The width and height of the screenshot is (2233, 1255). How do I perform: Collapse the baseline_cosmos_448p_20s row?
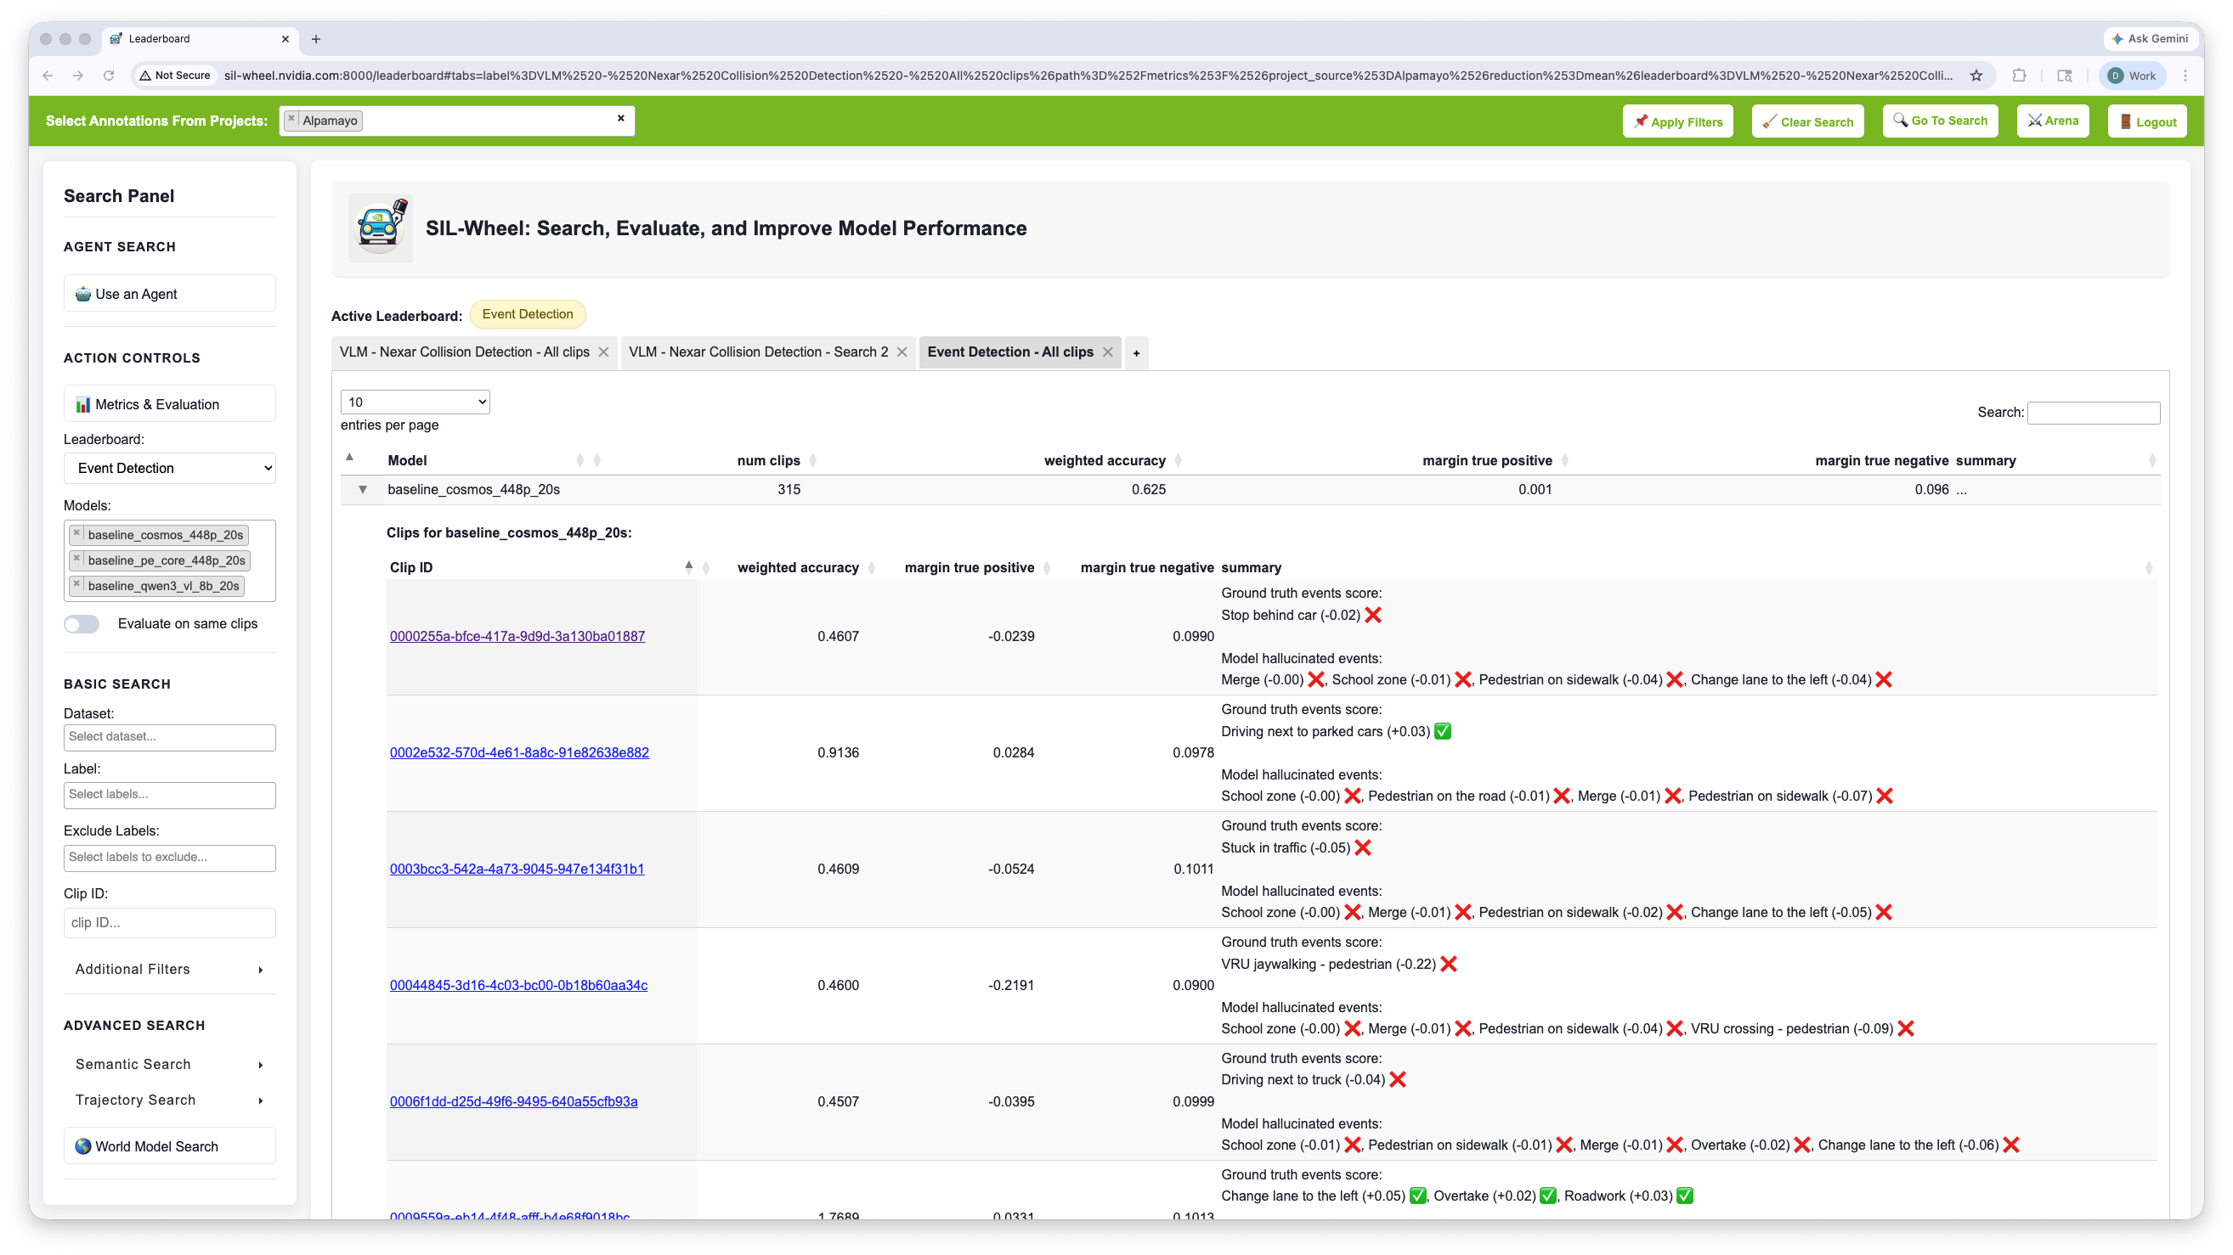(362, 489)
